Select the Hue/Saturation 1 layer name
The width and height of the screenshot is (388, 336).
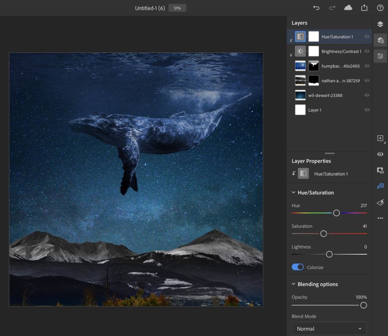tap(337, 37)
